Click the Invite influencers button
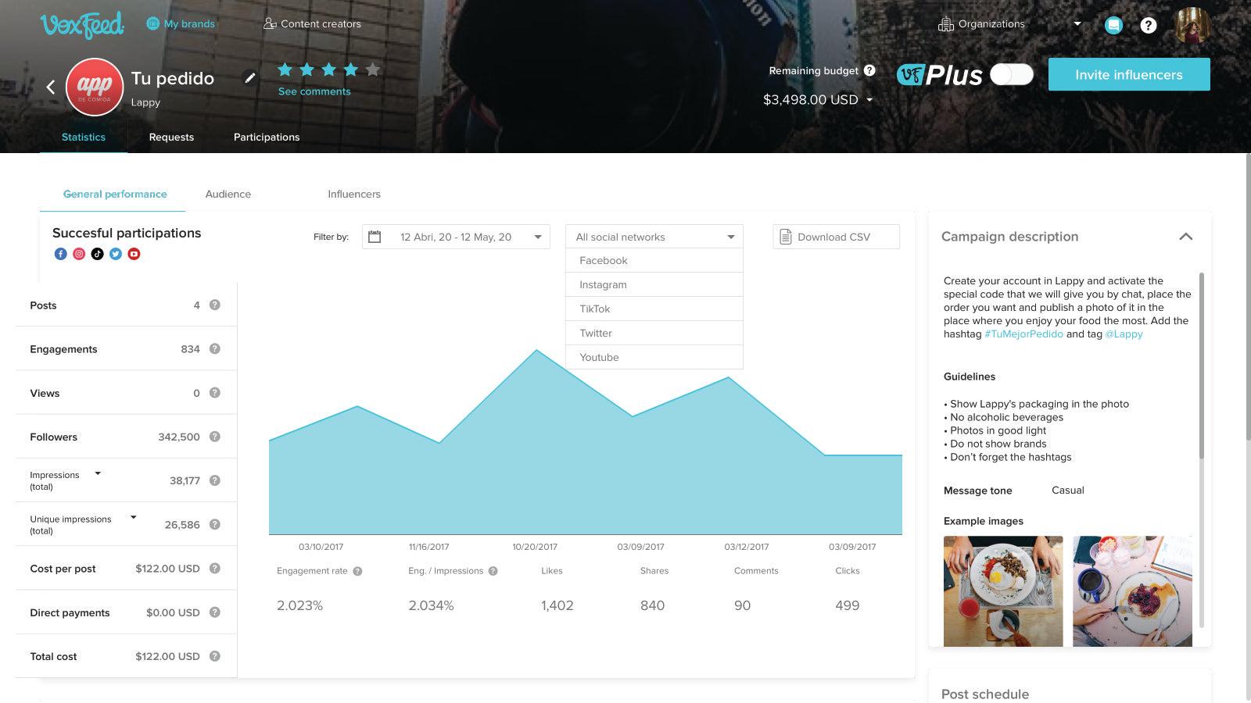Viewport: 1251px width, 703px height. pos(1129,74)
